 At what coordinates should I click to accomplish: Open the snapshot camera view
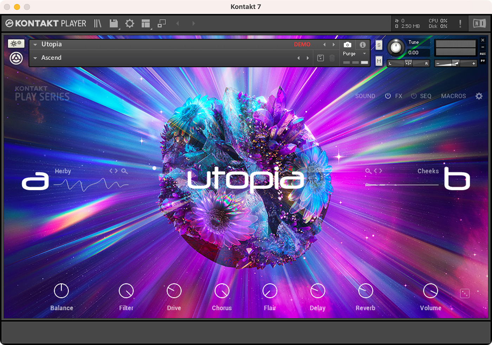(347, 45)
